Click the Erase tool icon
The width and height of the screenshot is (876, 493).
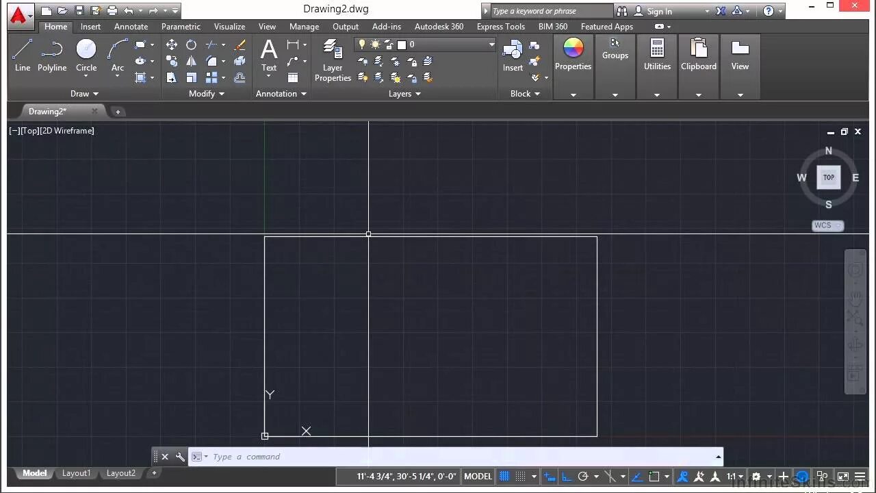click(240, 45)
